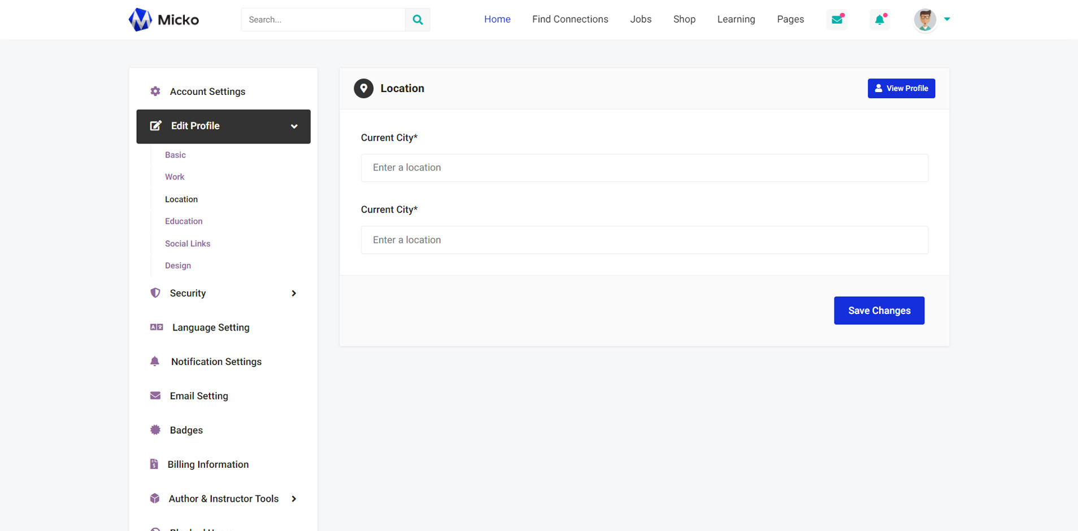Viewport: 1078px width, 531px height.
Task: Open the user account dropdown arrow
Action: [x=947, y=19]
